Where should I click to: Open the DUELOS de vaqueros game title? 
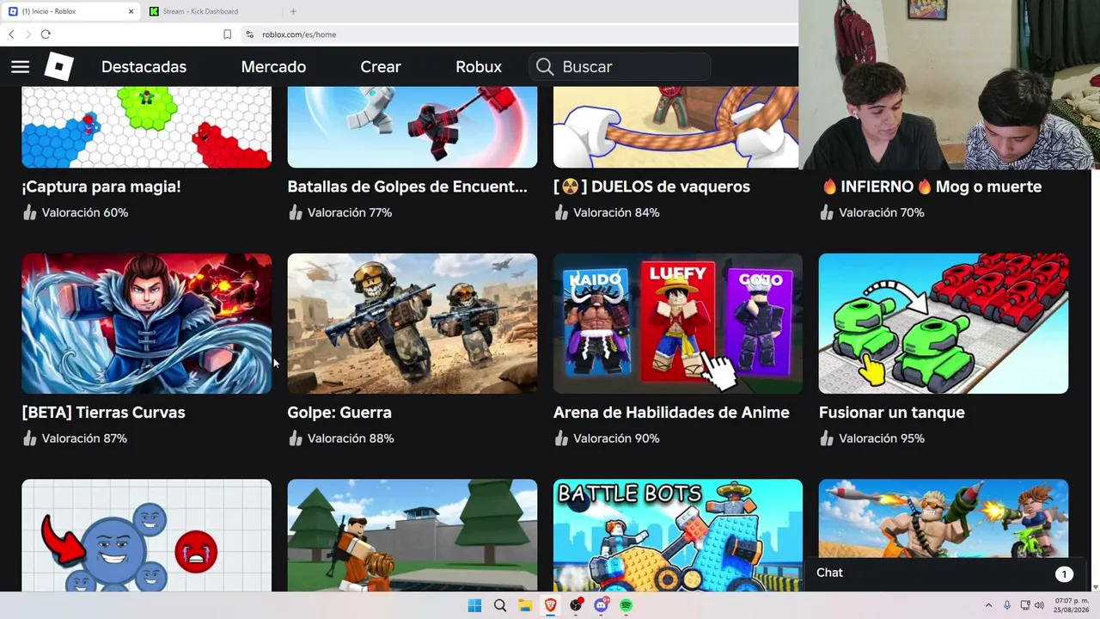pos(651,187)
